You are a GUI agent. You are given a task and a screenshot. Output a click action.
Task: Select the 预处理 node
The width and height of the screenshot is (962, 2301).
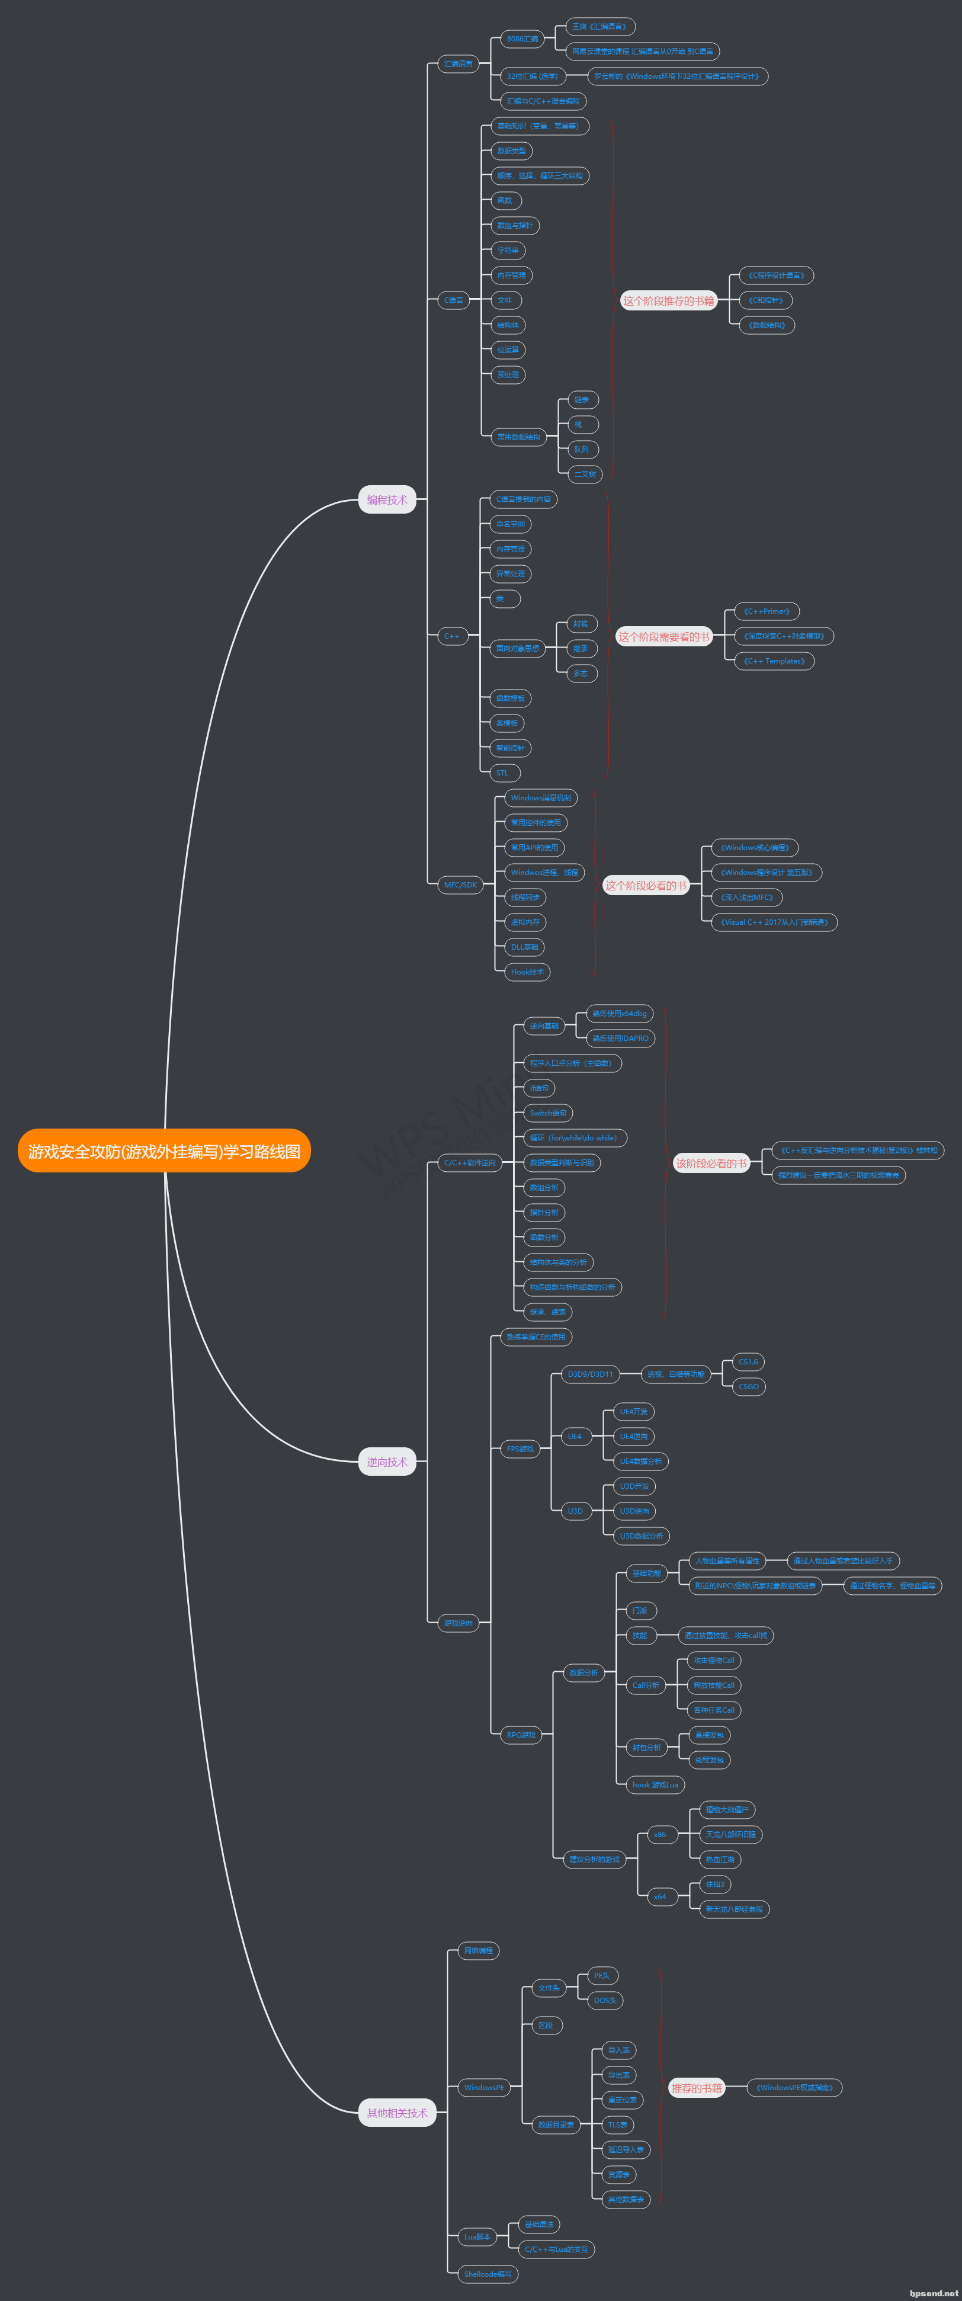[x=508, y=374]
